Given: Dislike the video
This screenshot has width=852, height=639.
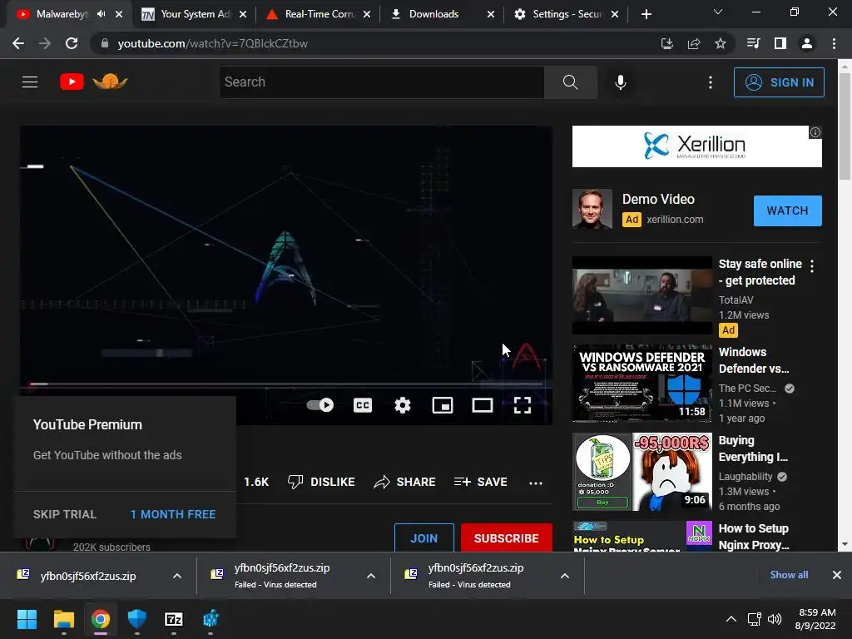Looking at the screenshot, I should click(x=321, y=482).
